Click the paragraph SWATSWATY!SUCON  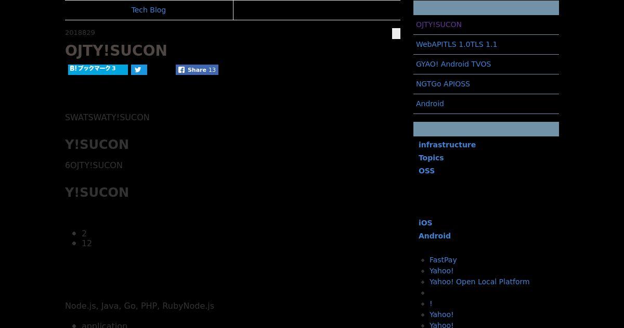click(x=107, y=117)
